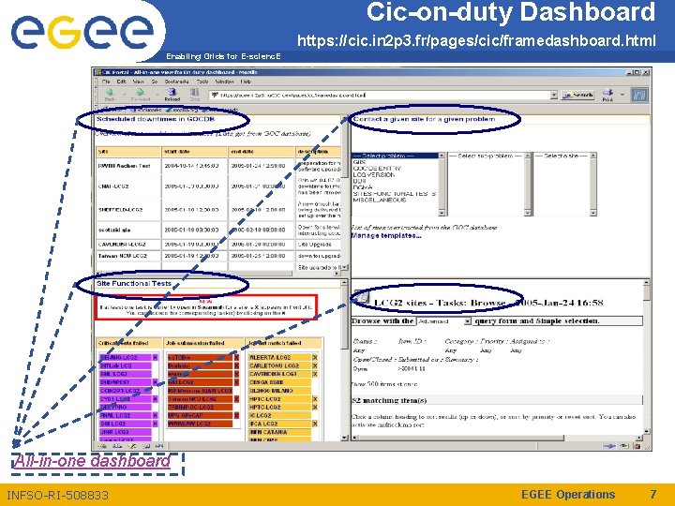Select MISCELLANEOUS in problem list
Screen dimensions: 675x506
click(x=380, y=200)
